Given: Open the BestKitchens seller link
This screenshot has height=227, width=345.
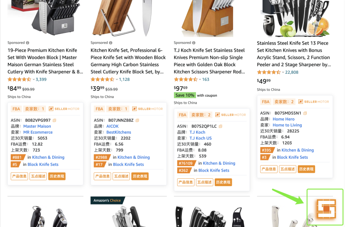Looking at the screenshot, I should [119, 132].
